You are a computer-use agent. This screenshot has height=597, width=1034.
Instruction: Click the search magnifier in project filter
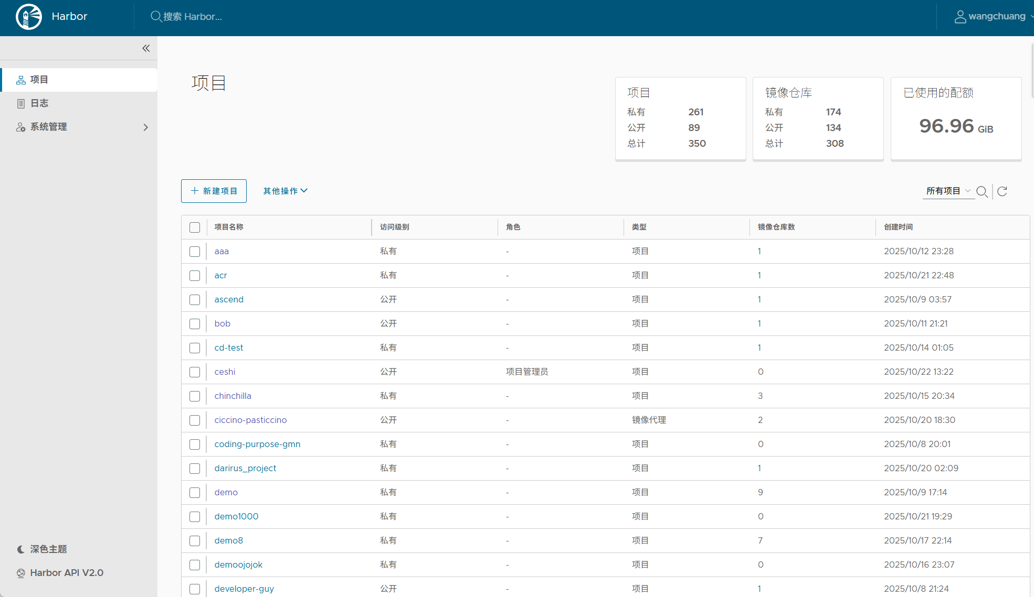tap(982, 191)
